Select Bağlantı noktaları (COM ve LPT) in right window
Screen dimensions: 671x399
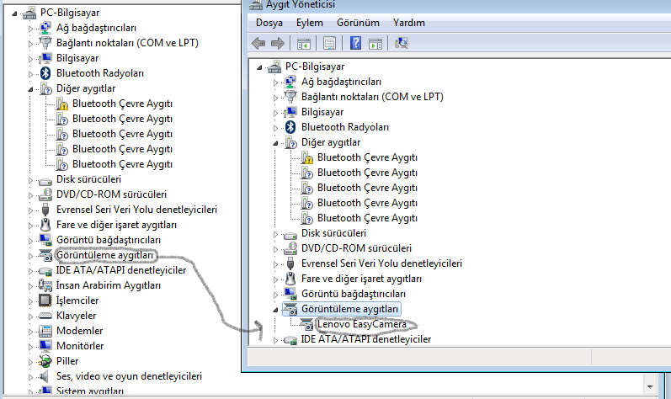[x=372, y=97]
